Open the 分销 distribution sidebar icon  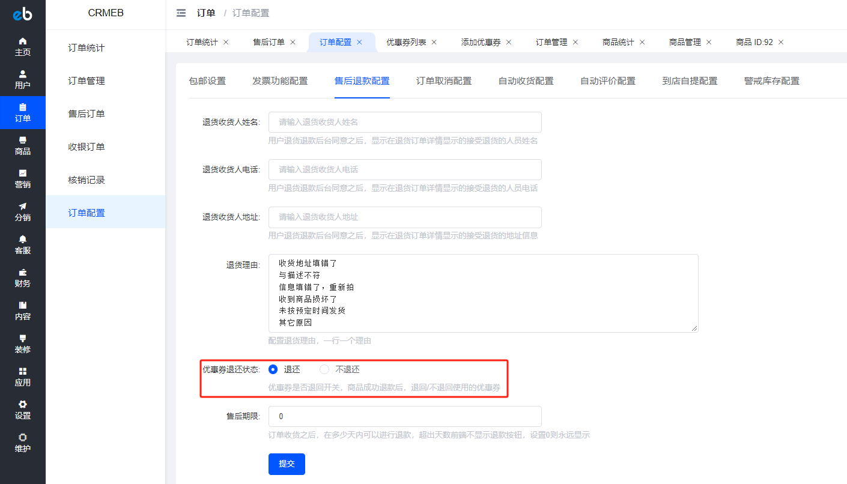pyautogui.click(x=23, y=212)
